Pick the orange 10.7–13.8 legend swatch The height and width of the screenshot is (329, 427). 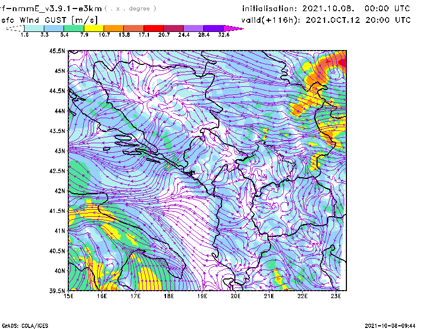(x=114, y=28)
